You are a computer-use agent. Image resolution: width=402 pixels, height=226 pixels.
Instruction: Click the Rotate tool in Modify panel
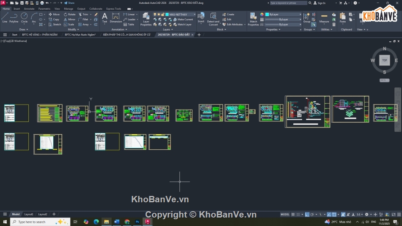(69, 14)
